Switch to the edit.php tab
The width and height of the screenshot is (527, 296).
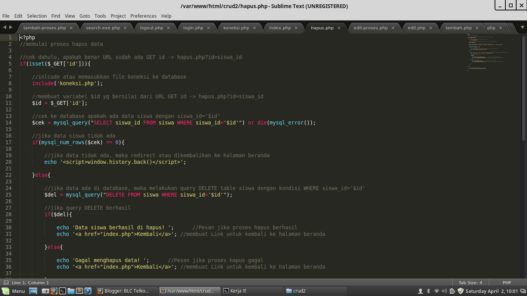[417, 28]
